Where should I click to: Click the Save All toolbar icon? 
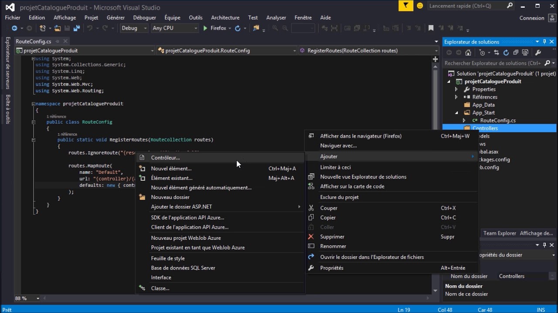(x=77, y=28)
